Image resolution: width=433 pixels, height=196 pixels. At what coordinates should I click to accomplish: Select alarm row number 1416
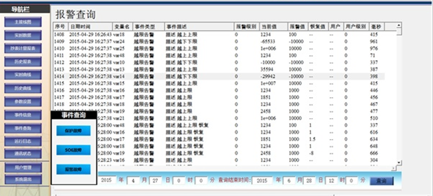pyautogui.click(x=219, y=90)
